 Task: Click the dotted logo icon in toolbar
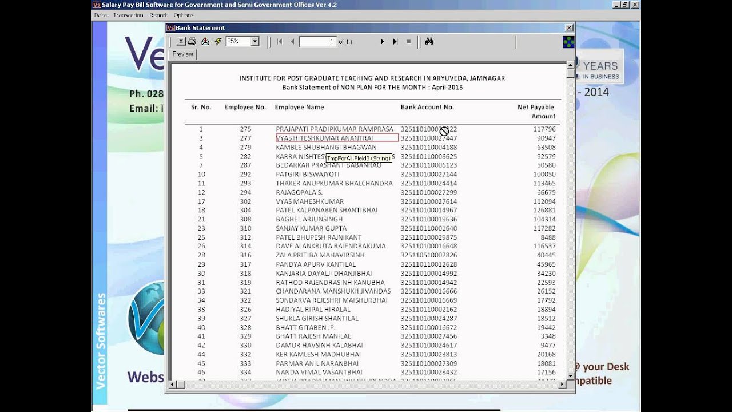pyautogui.click(x=568, y=42)
